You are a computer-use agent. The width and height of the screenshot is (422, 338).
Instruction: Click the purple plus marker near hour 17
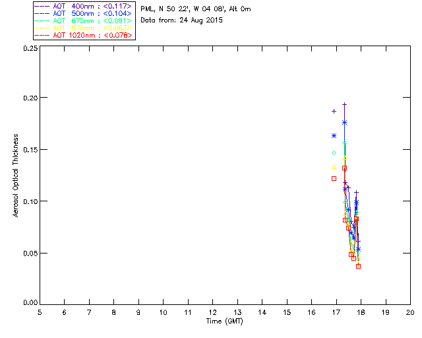click(x=334, y=111)
